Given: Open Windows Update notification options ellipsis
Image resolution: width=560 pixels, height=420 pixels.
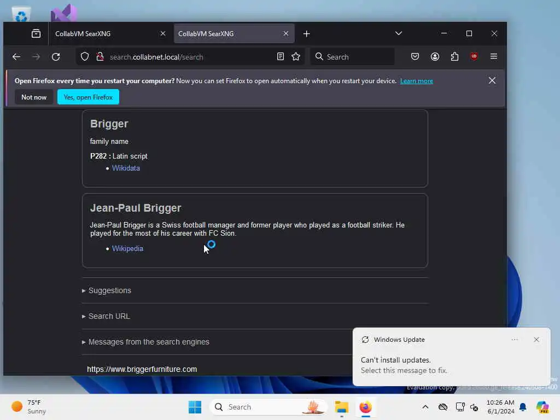Looking at the screenshot, I should [x=515, y=340].
